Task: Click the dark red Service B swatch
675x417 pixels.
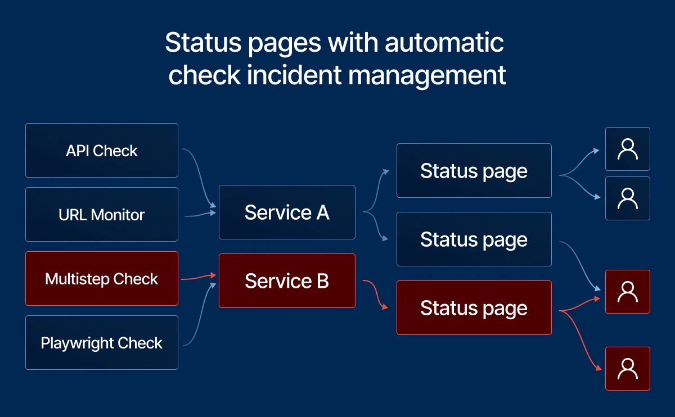Action: pyautogui.click(x=287, y=280)
